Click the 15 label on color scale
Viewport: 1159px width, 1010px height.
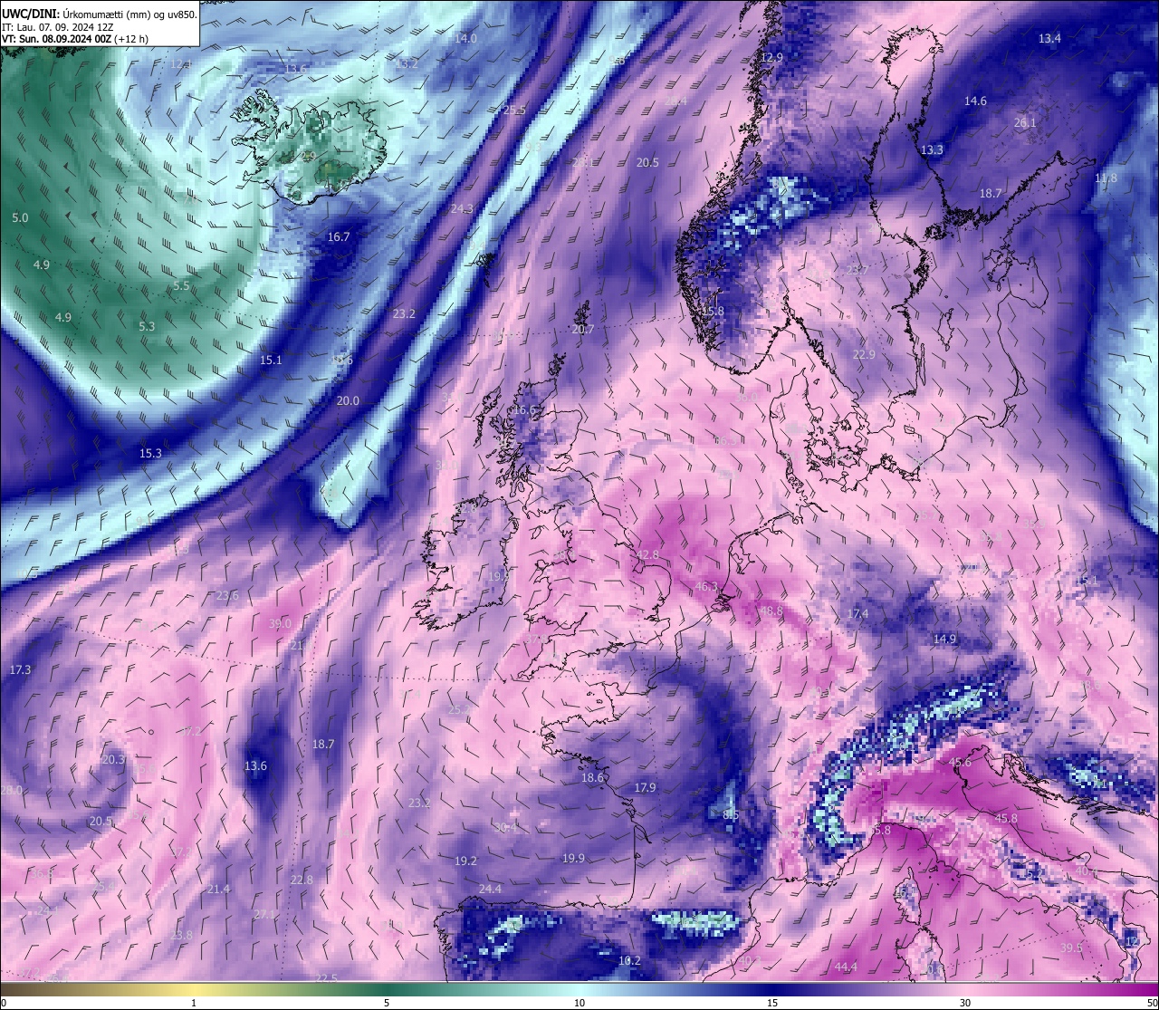(x=772, y=1003)
